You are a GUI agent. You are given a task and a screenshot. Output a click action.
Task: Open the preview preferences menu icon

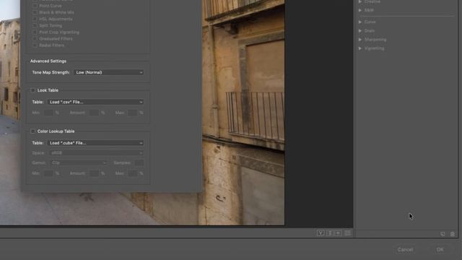[347, 233]
